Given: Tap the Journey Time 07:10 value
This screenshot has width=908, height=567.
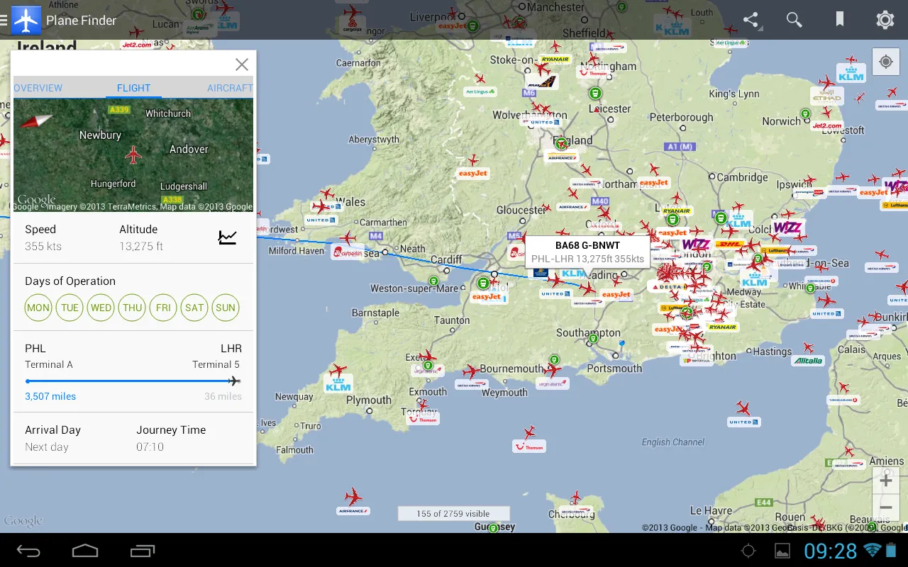Looking at the screenshot, I should (x=150, y=447).
